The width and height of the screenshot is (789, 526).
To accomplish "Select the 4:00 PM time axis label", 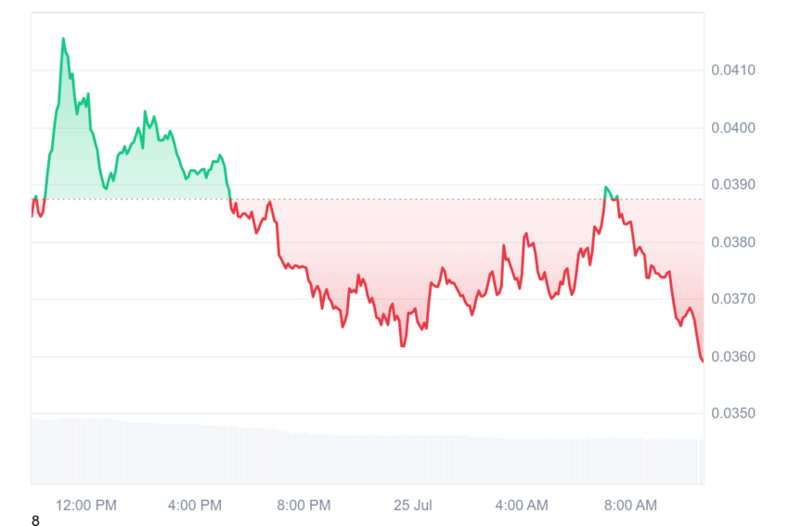I will point(195,505).
